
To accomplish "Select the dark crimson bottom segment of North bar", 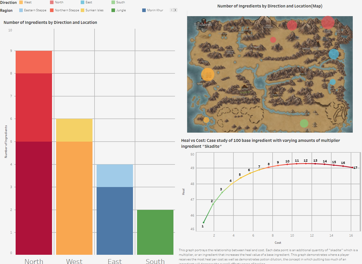I will 34,198.
